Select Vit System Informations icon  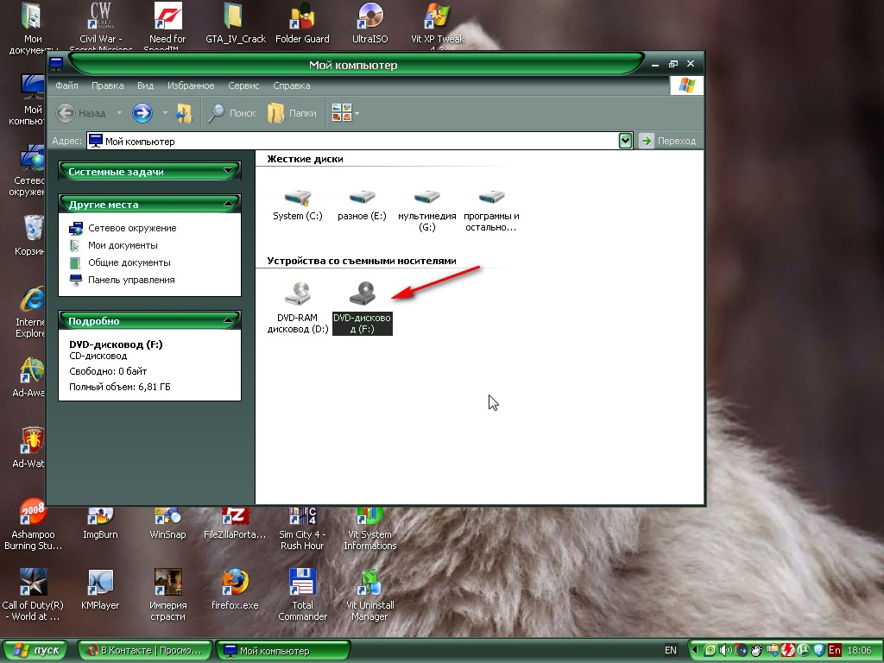pyautogui.click(x=369, y=529)
